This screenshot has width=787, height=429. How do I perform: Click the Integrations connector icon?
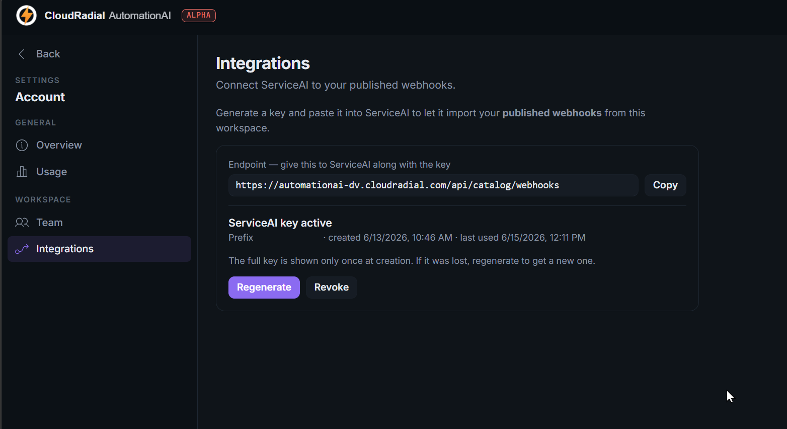pyautogui.click(x=22, y=249)
